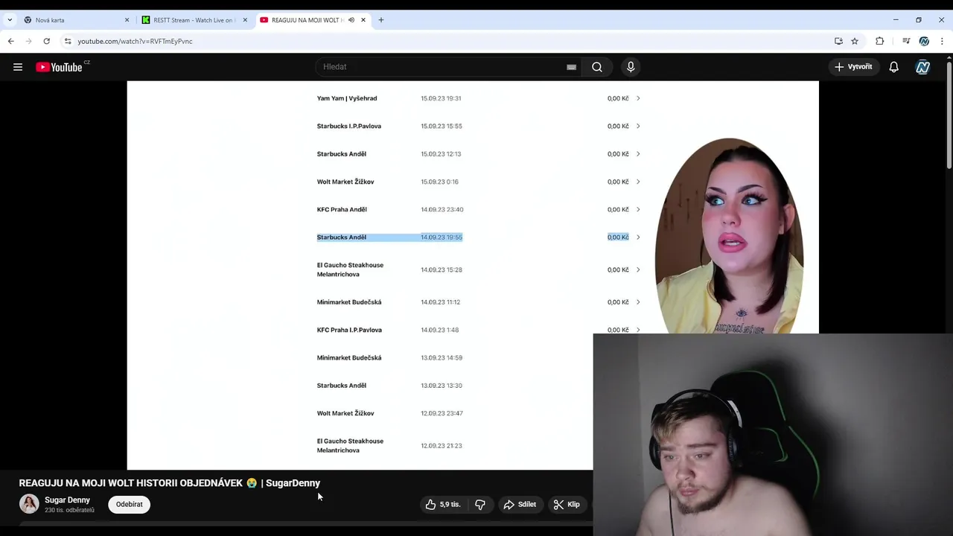Click the Starbucks I.P.Pavlova order name
This screenshot has width=953, height=536.
tap(349, 126)
